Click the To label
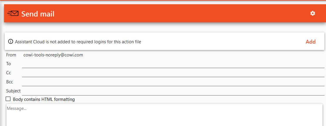The image size is (326, 126). 9,64
